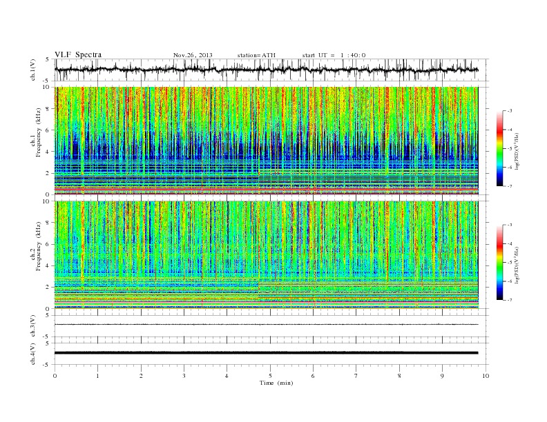
Task: Click the "9" time axis tick label
Action: click(x=442, y=376)
